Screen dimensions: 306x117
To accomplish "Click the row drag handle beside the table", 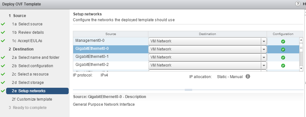I will pyautogui.click(x=301, y=48).
